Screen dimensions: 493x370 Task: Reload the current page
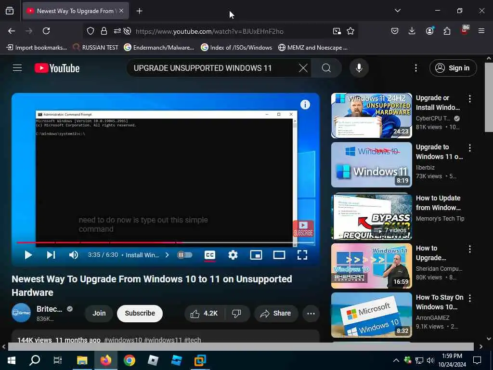point(46,31)
